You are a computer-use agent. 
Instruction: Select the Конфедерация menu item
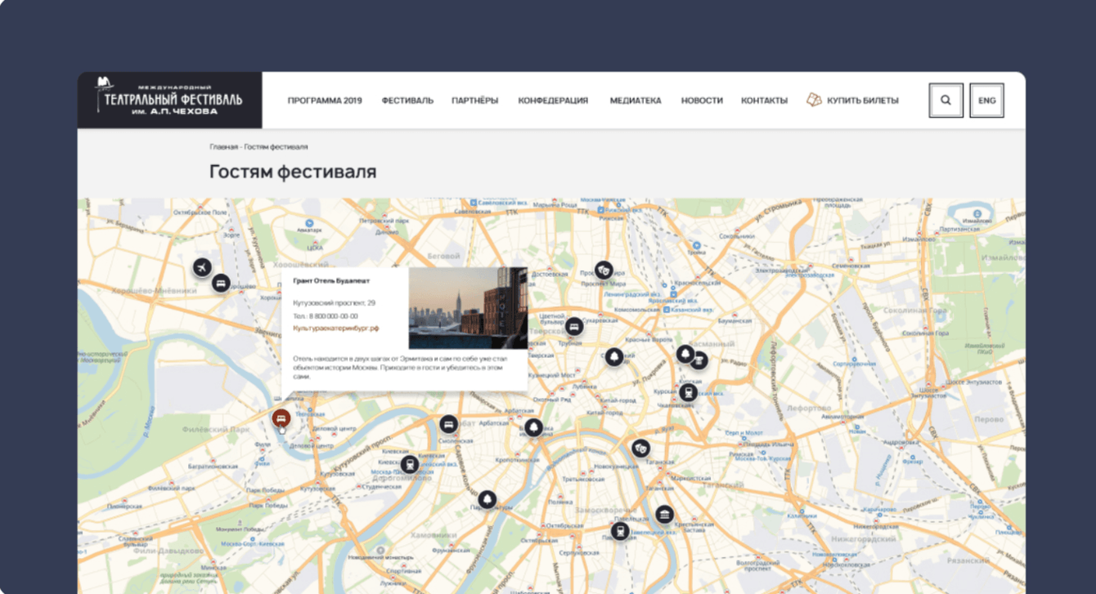tap(553, 100)
